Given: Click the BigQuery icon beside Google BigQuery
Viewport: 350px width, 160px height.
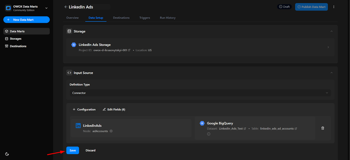Looking at the screenshot, I should 202,123.
